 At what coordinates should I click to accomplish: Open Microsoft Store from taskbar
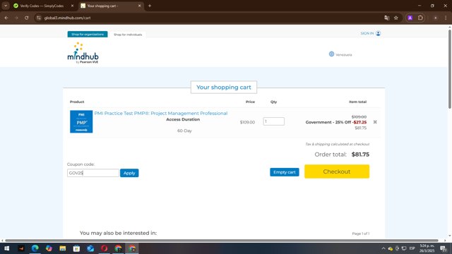[x=76, y=248]
